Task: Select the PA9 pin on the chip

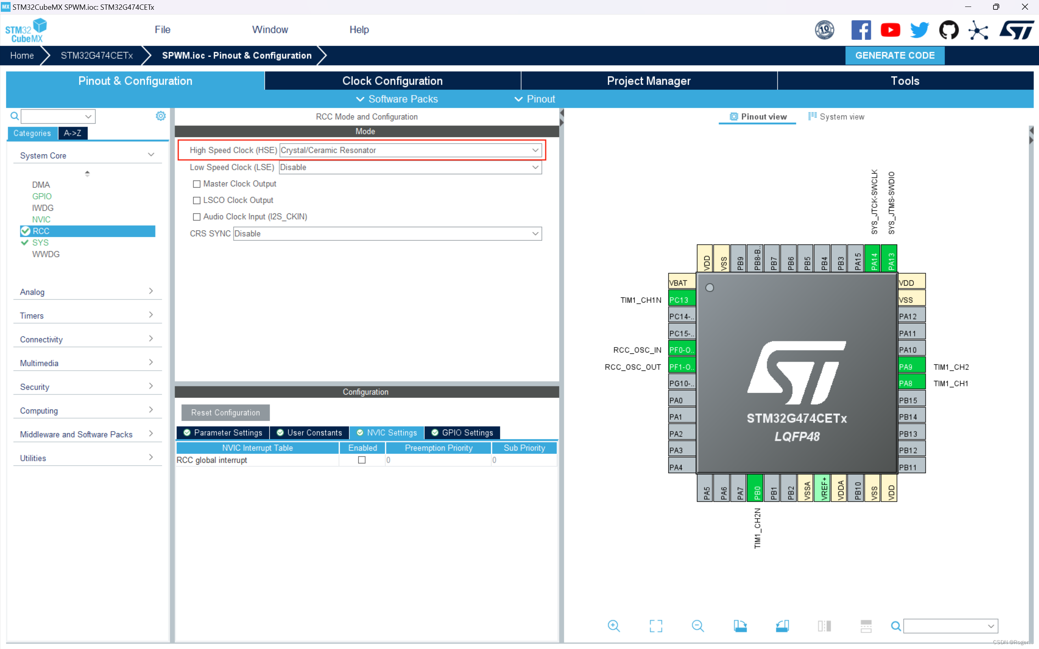Action: click(x=911, y=366)
